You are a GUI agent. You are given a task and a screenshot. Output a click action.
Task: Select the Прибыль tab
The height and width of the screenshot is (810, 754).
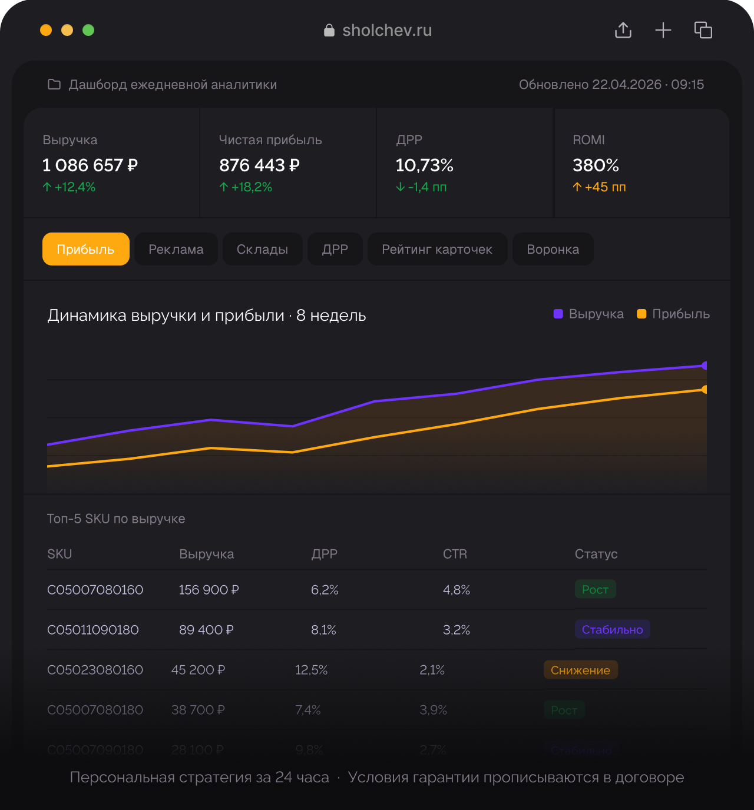click(86, 249)
